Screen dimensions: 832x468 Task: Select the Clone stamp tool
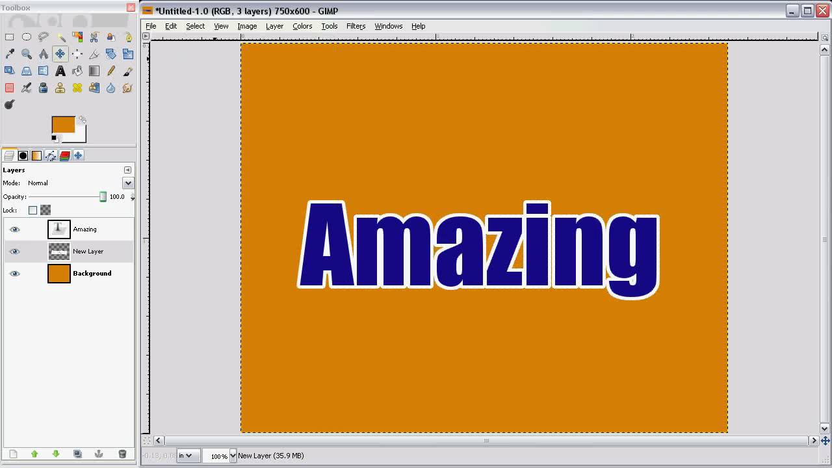click(x=60, y=88)
